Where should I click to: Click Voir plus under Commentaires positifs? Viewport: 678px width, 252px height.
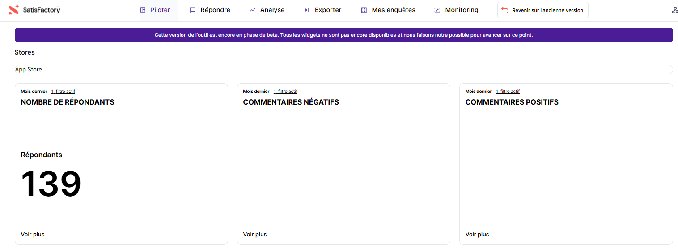coord(477,235)
